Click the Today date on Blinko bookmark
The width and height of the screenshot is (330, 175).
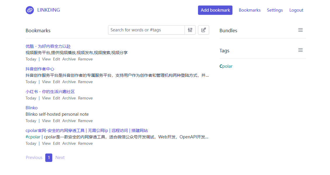(31, 121)
